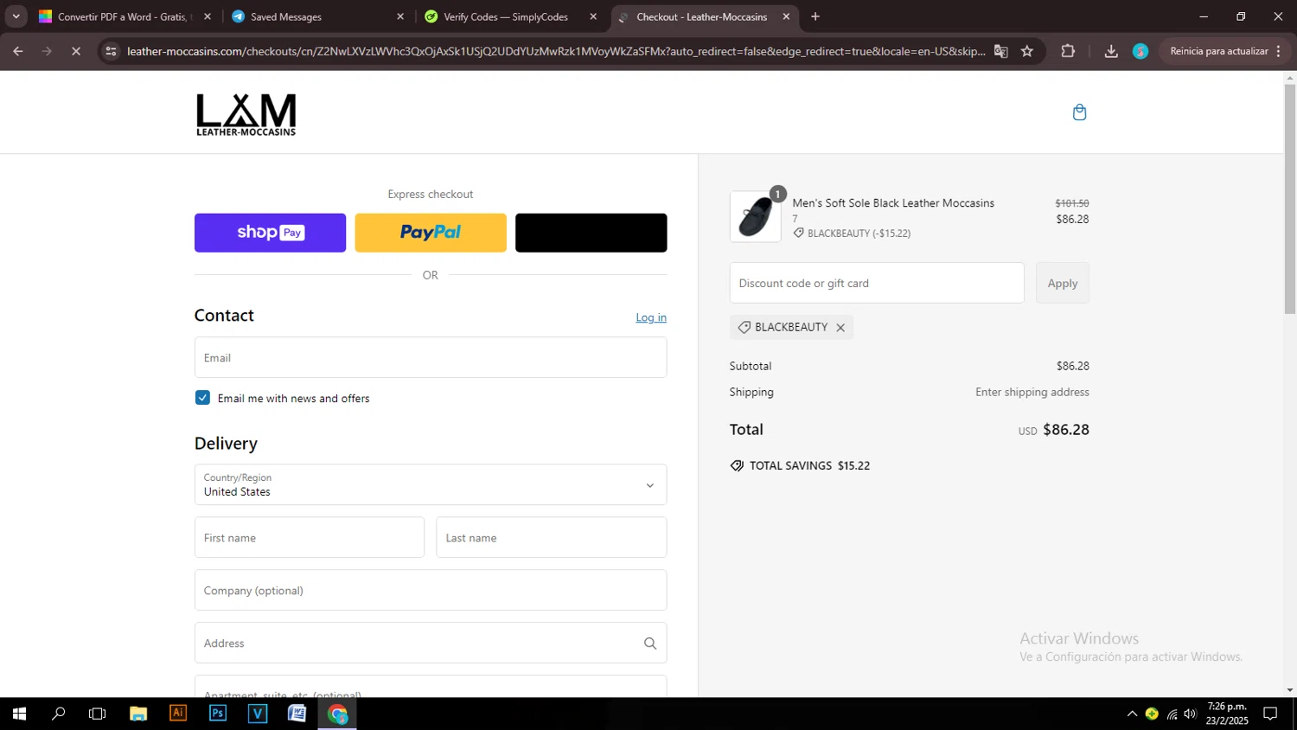1297x730 pixels.
Task: Follow the Log in link
Action: tap(651, 317)
